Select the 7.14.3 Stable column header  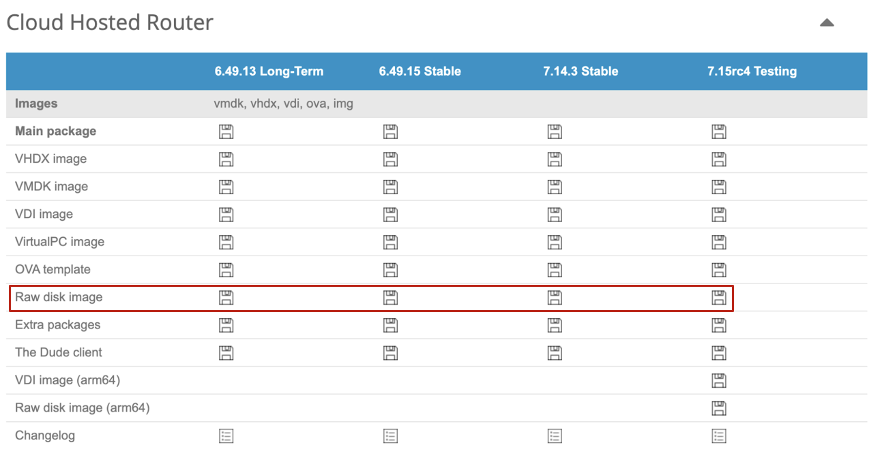(x=580, y=71)
